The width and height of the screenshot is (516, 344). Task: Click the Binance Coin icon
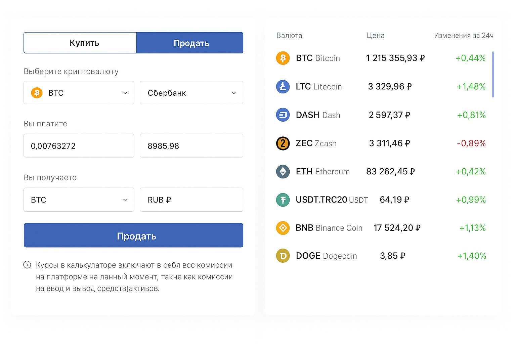[x=283, y=228]
